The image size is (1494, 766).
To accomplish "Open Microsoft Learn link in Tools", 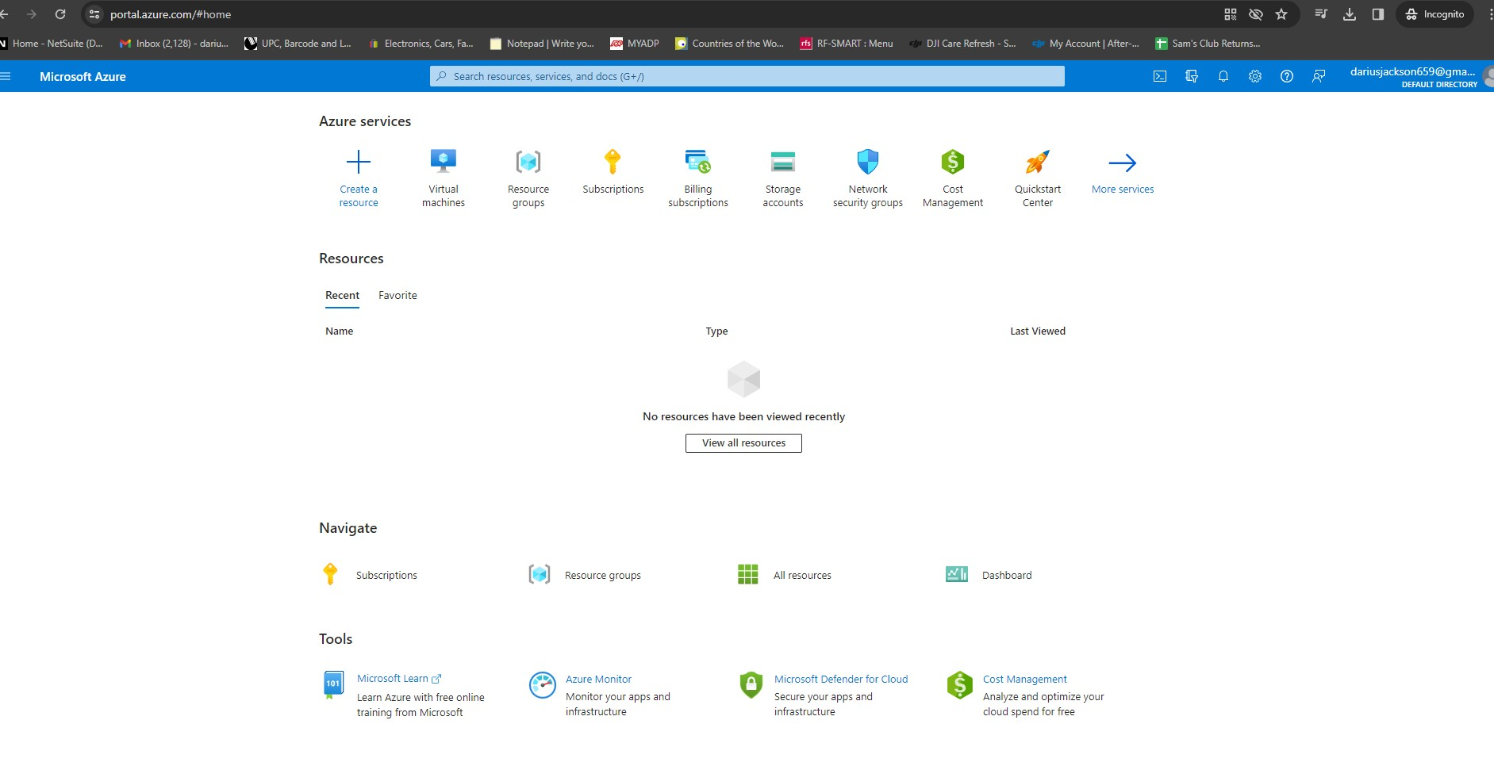I will [x=394, y=678].
